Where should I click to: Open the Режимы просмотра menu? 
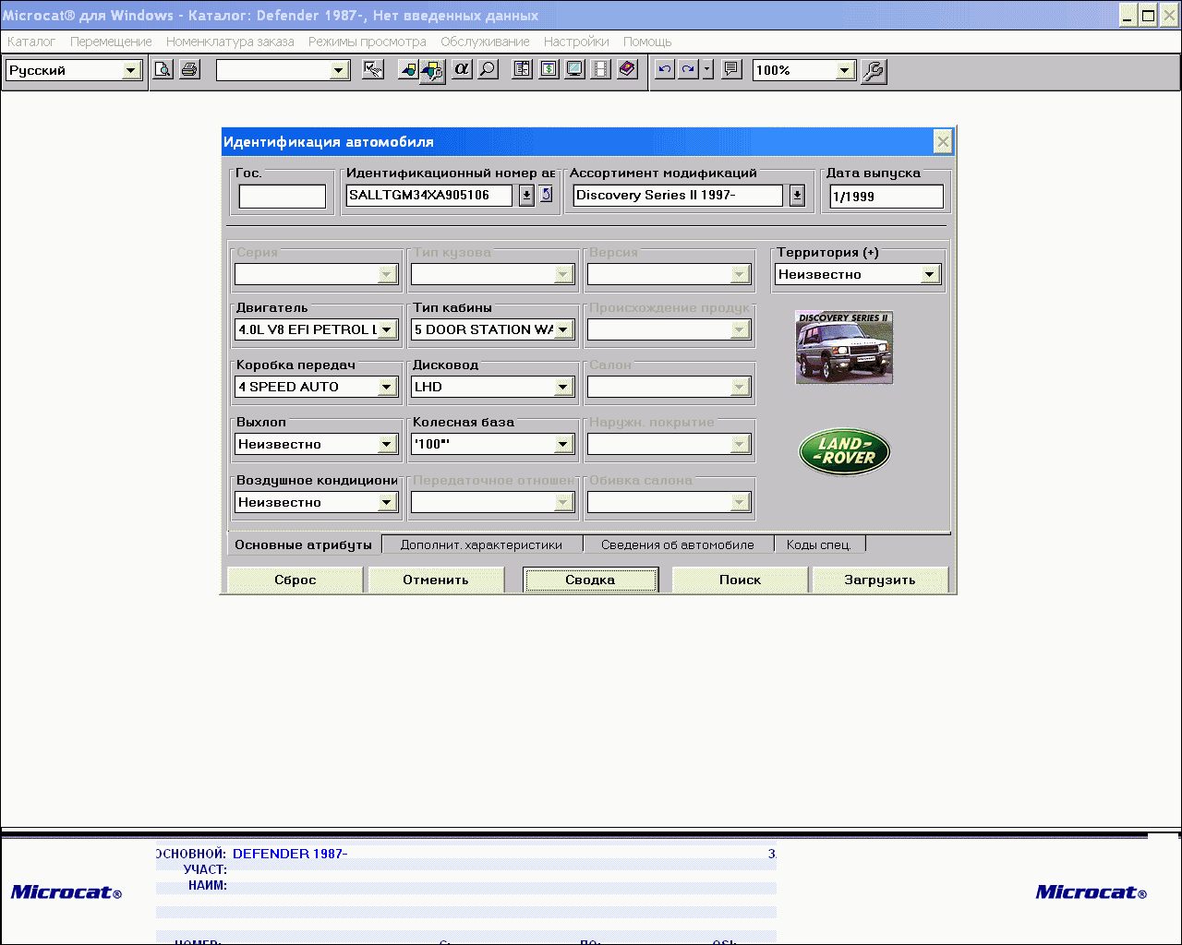pyautogui.click(x=368, y=42)
